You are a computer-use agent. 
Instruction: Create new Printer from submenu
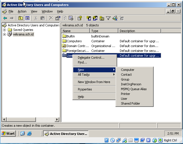[135, 94]
